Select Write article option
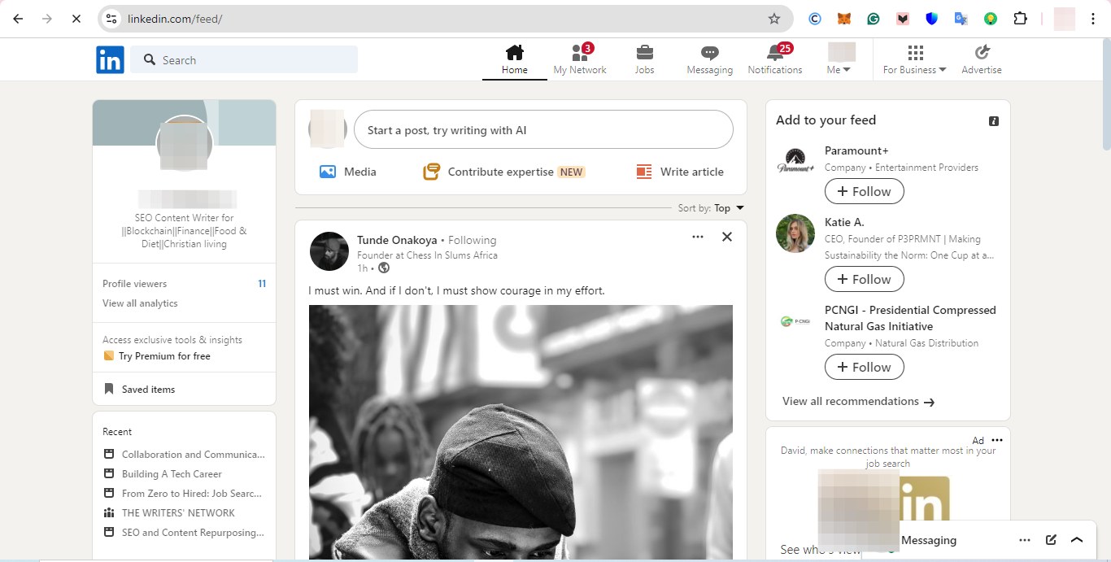Screen dimensions: 1111x562 click(680, 172)
